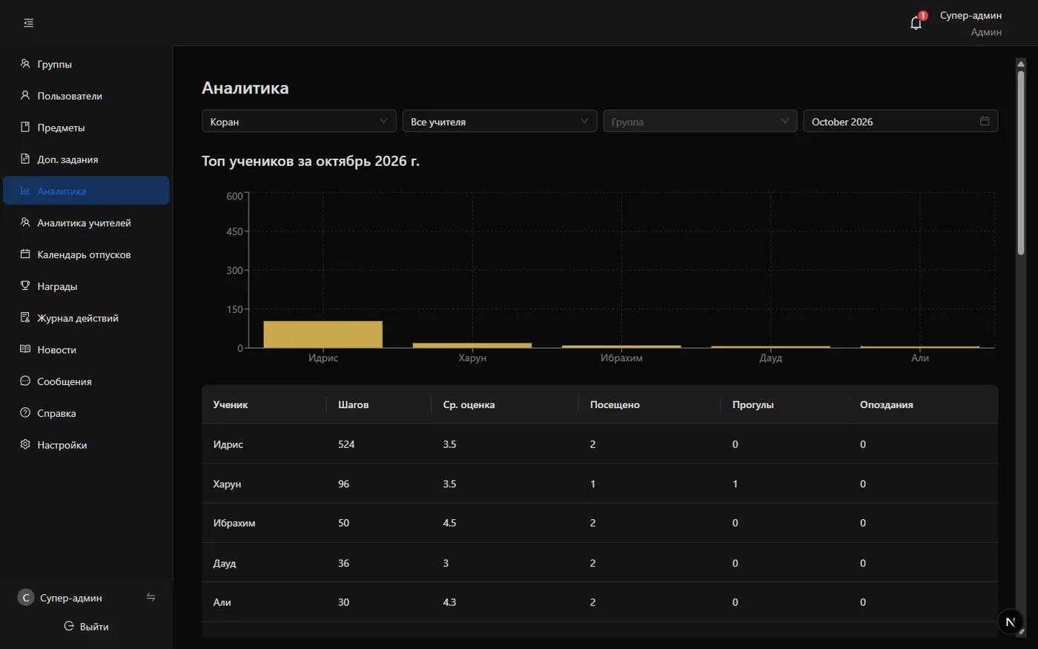Open the calendar icon in the month picker
The width and height of the screenshot is (1038, 649).
pos(985,121)
